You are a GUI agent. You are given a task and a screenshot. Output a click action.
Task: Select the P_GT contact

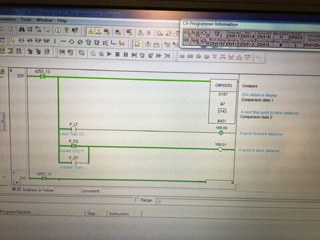(x=73, y=163)
